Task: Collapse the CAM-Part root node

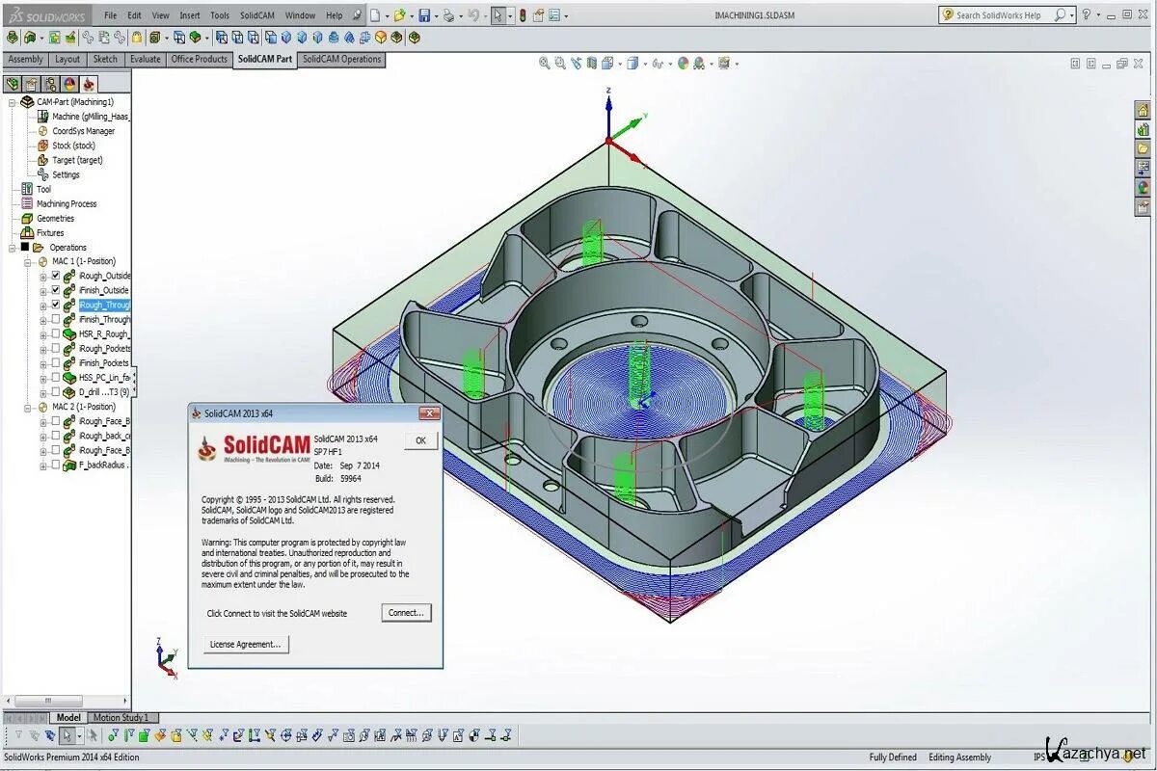Action: pyautogui.click(x=13, y=102)
